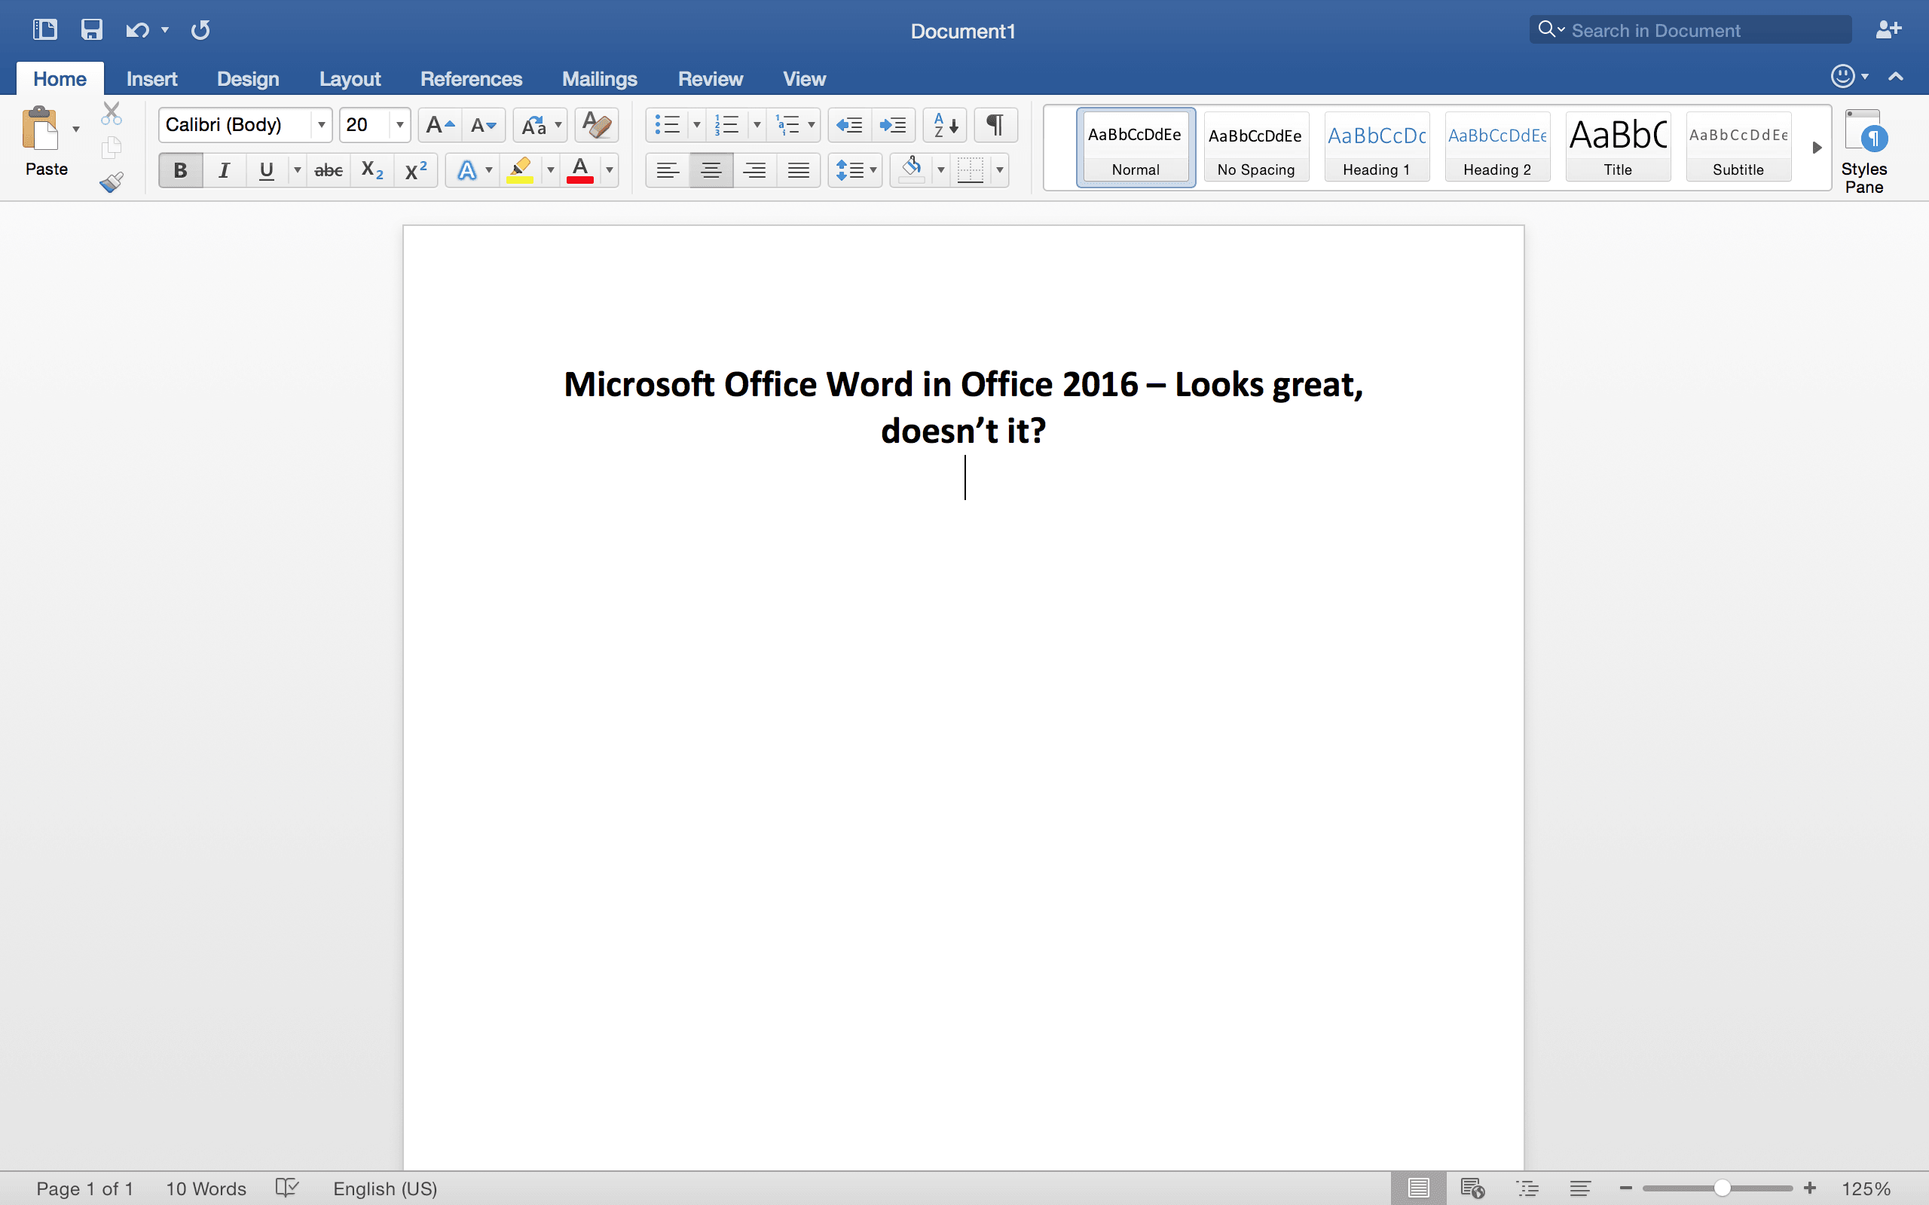Click the Increase Font Size icon

click(440, 125)
